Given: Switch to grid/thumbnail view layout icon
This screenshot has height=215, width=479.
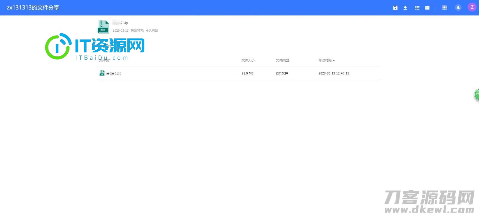Looking at the screenshot, I should coord(427,8).
